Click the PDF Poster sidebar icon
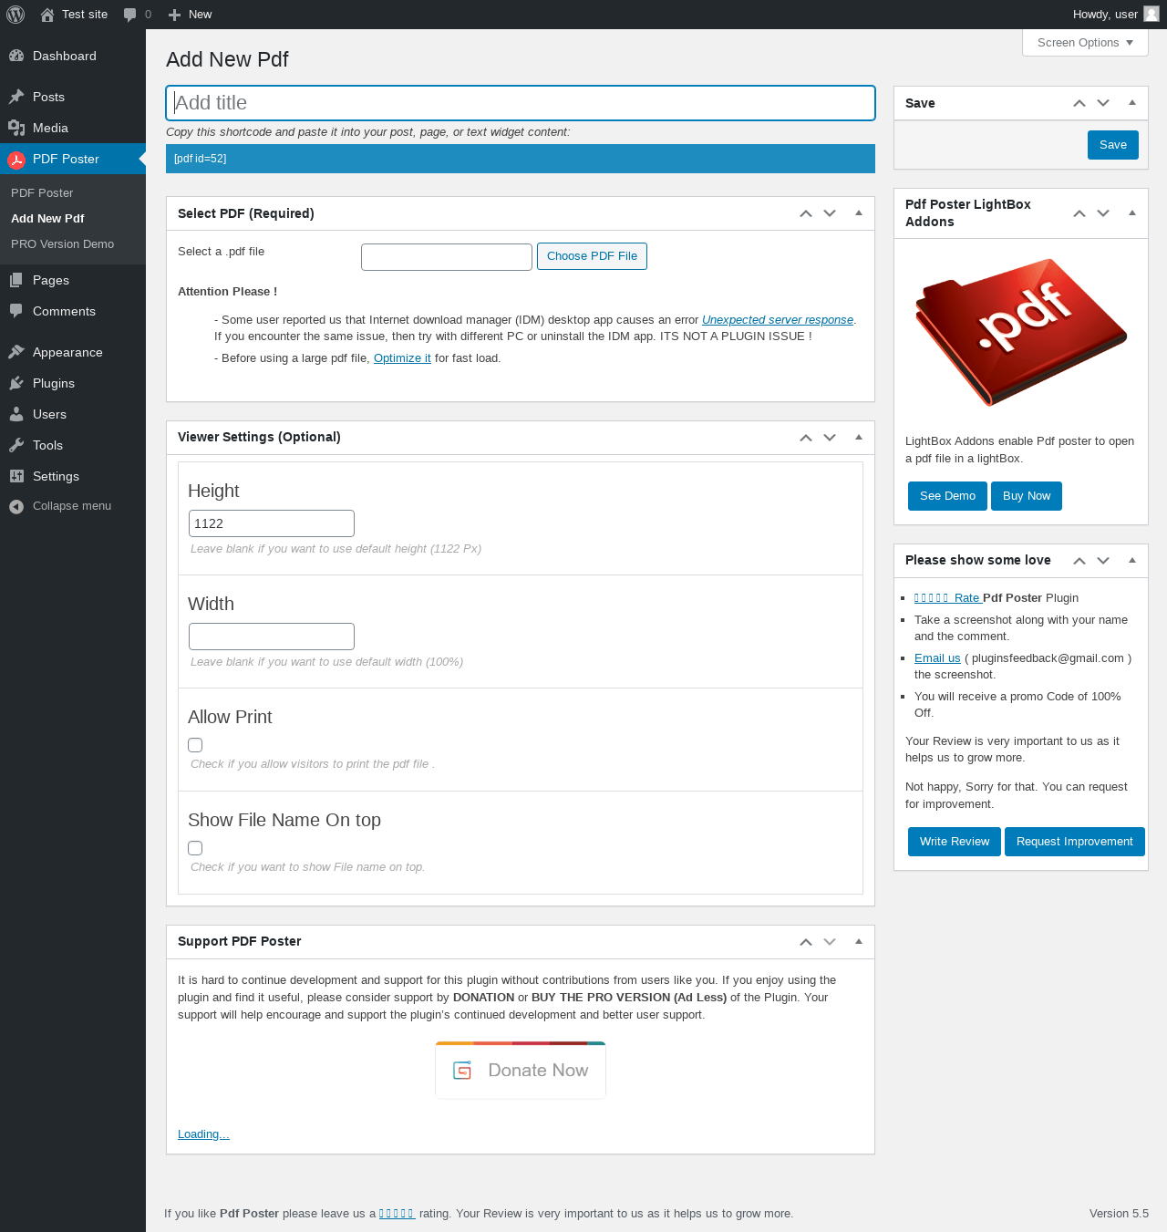Image resolution: width=1167 pixels, height=1232 pixels. coord(16,160)
